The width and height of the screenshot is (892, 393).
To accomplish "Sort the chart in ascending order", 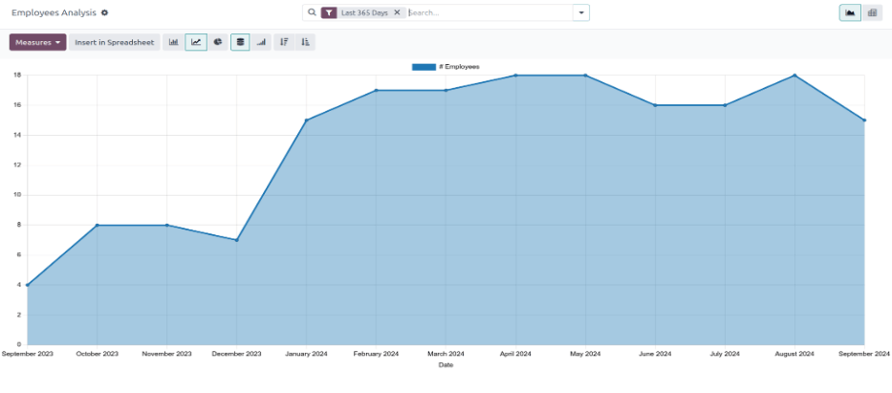I will 305,42.
